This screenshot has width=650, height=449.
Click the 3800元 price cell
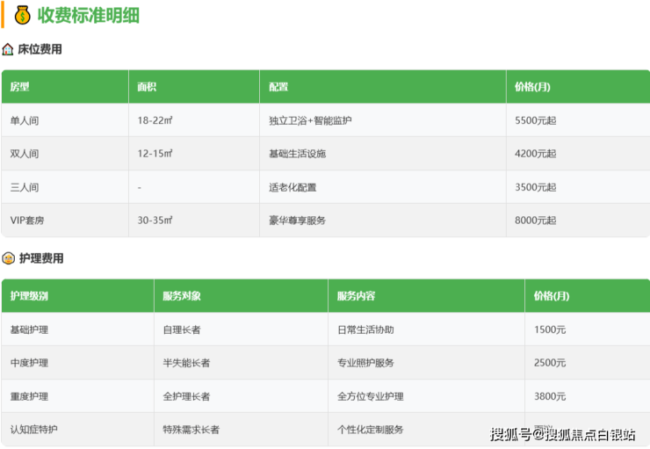point(550,396)
